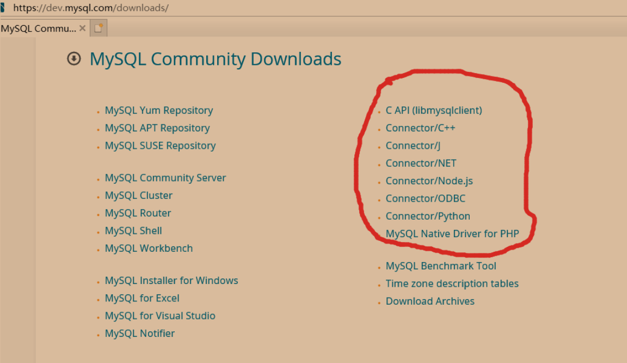Image resolution: width=627 pixels, height=363 pixels.
Task: Open Connector/NET download link
Action: pos(421,163)
